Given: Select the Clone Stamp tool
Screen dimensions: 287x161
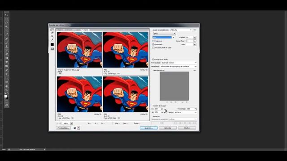Looking at the screenshot, I should (6, 47).
